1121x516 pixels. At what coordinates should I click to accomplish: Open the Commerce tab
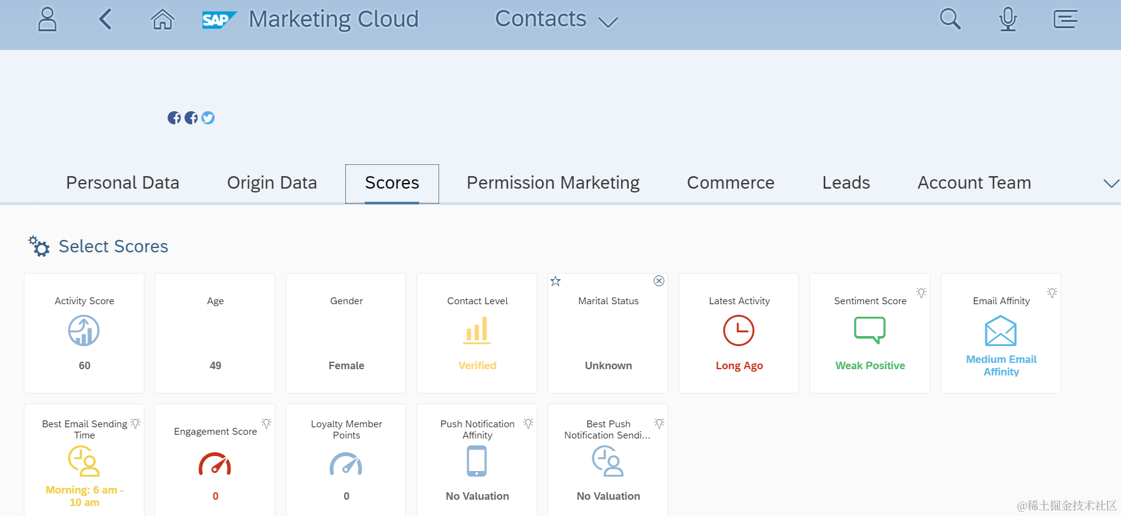731,183
